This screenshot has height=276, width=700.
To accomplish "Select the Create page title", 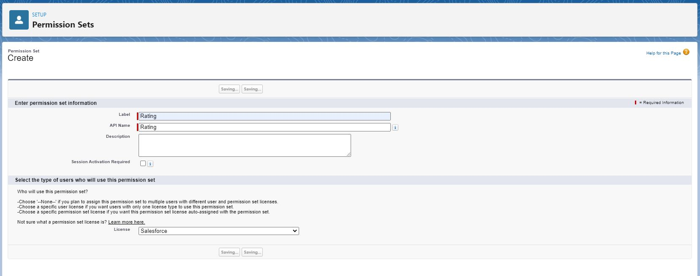I will (x=20, y=58).
